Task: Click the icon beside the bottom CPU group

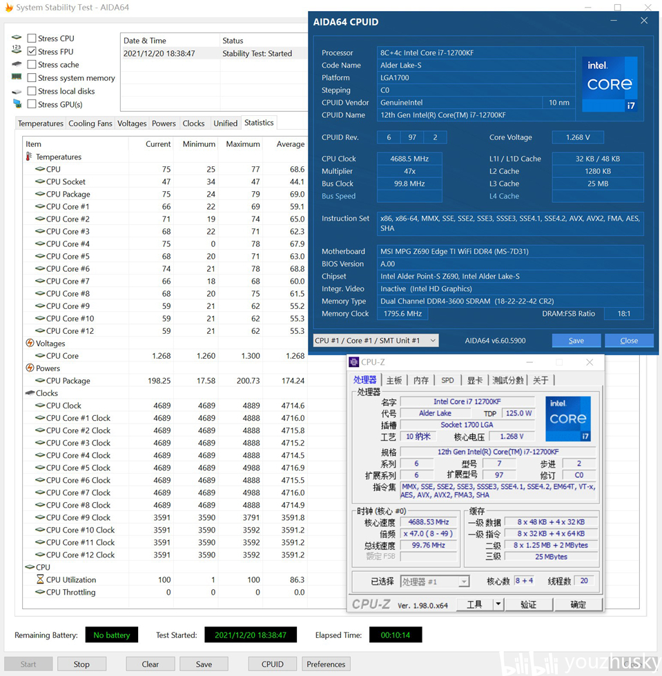Action: pos(30,567)
